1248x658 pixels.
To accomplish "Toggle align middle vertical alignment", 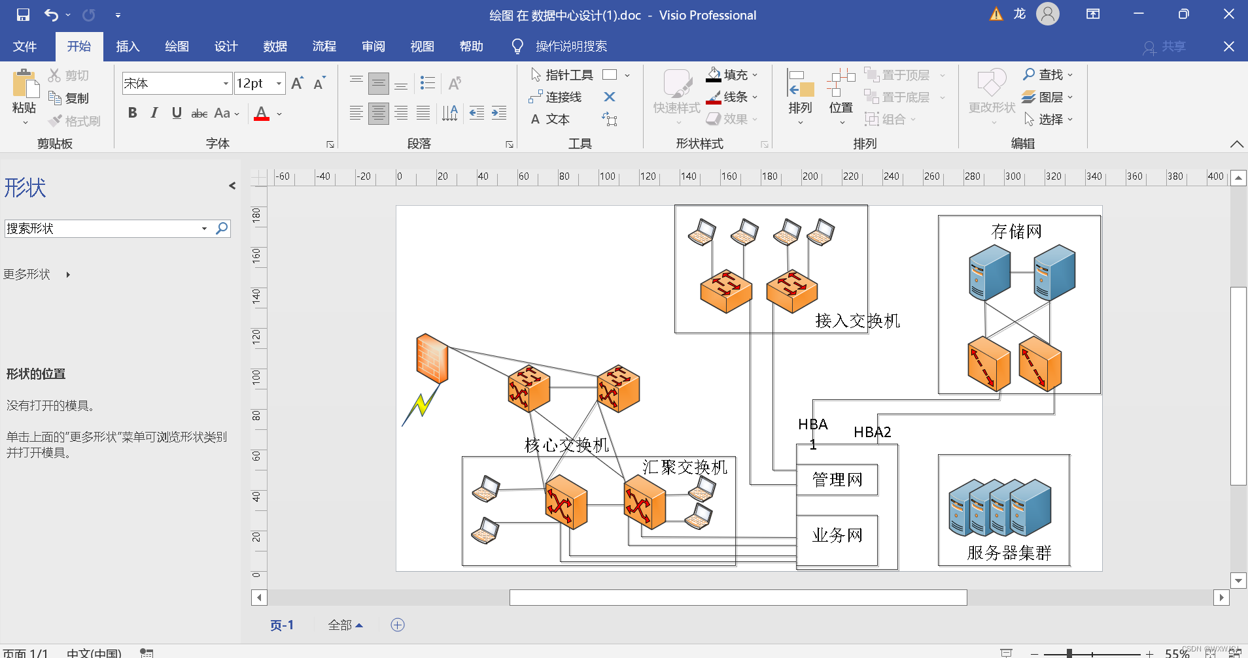I will [x=379, y=83].
